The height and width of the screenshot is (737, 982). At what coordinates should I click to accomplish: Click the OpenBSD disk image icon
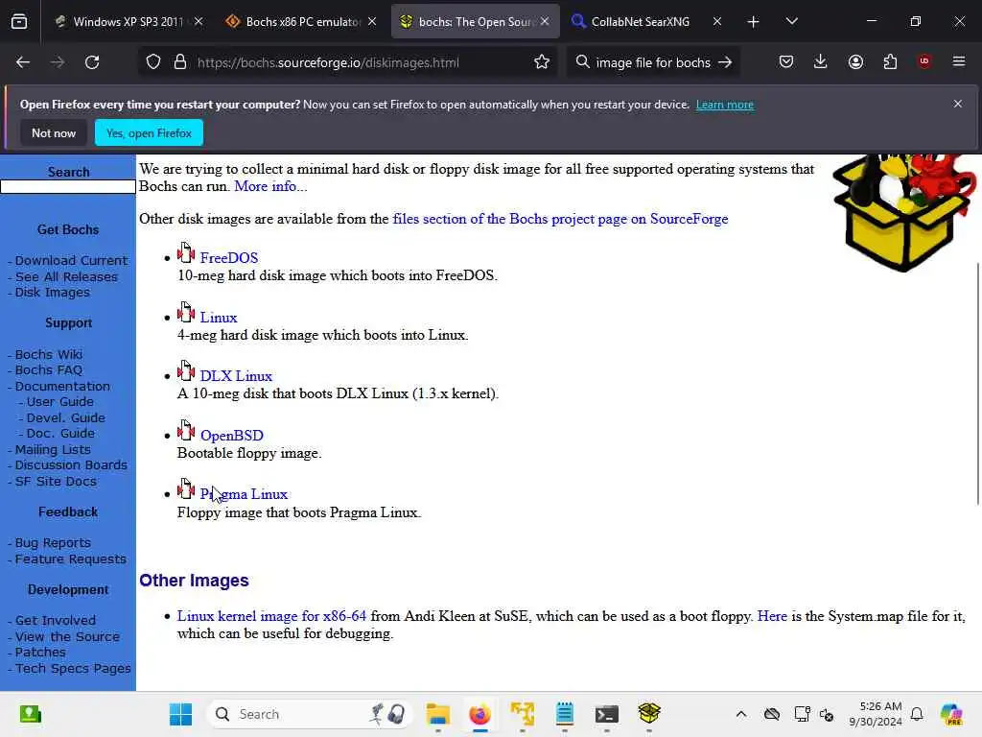[x=186, y=431]
